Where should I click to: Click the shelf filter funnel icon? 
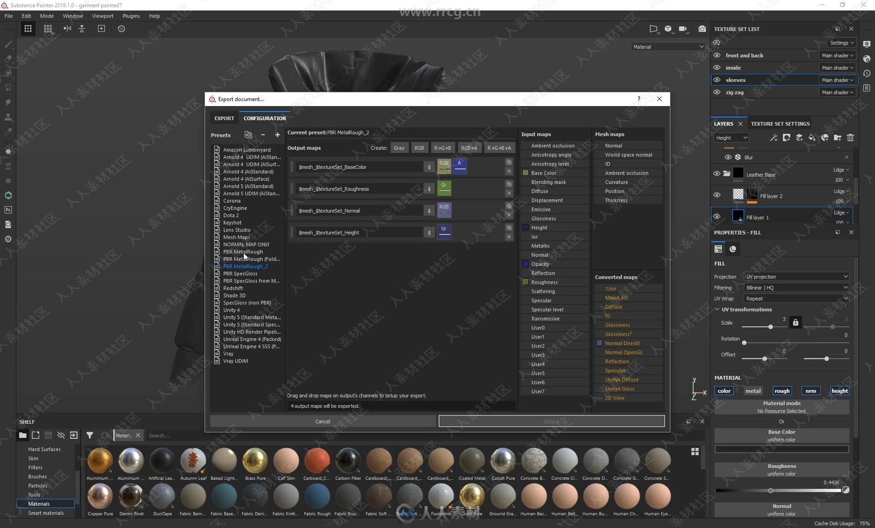pos(90,435)
